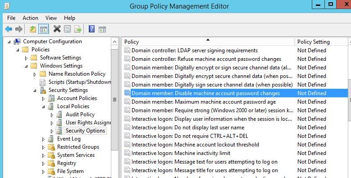
Task: Click policy icon beside Do not require CTRL+ALT+DEL
Action: tap(127, 136)
